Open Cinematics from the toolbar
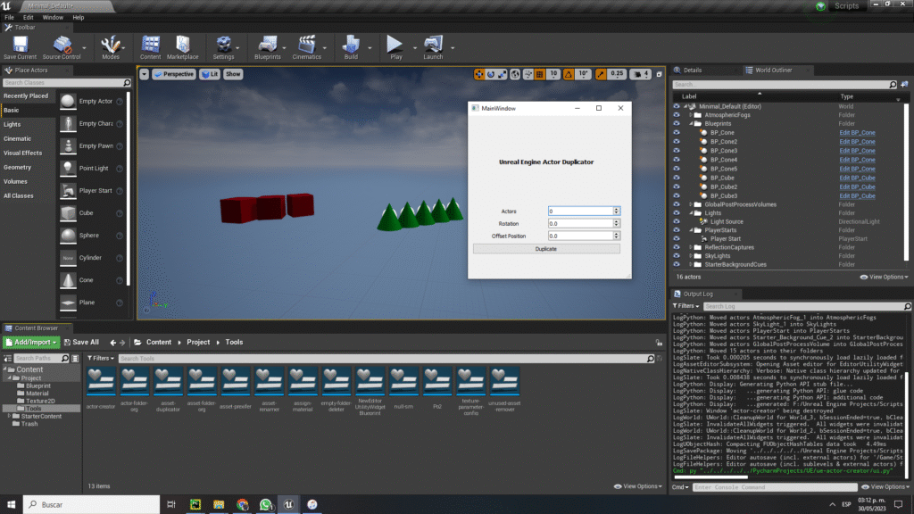914x514 pixels. tap(307, 47)
